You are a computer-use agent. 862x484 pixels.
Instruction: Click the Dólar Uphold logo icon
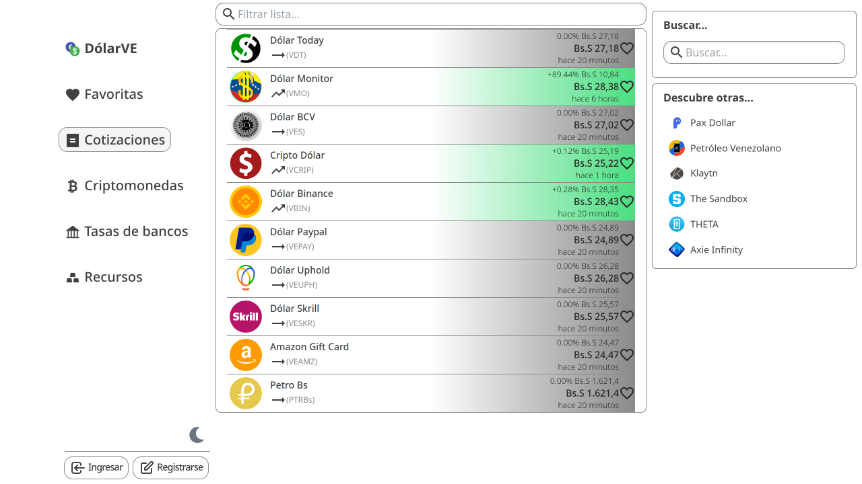tap(246, 278)
